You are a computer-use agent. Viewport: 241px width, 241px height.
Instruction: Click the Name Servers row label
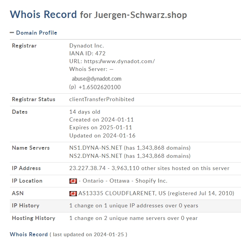(31, 148)
